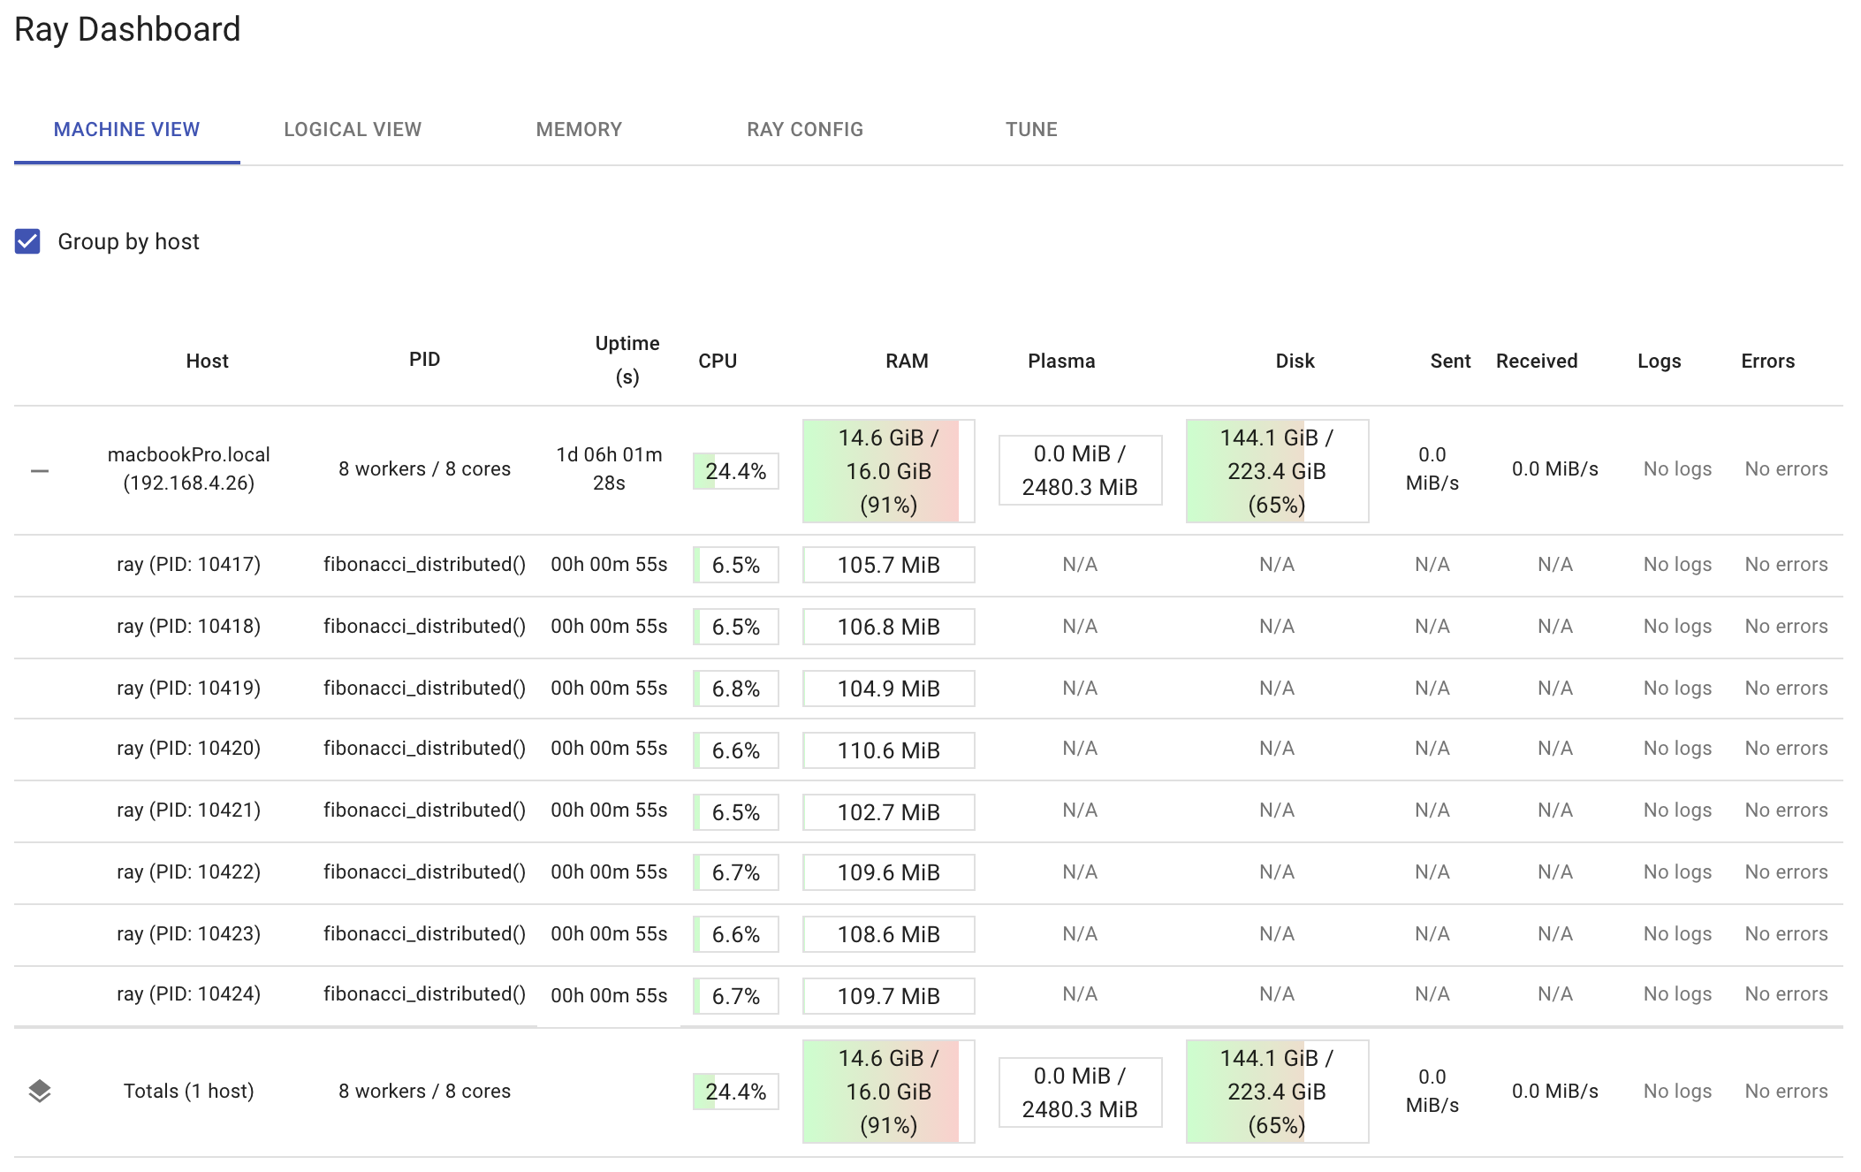Select worker ray (PID: 10421)

pos(189,810)
